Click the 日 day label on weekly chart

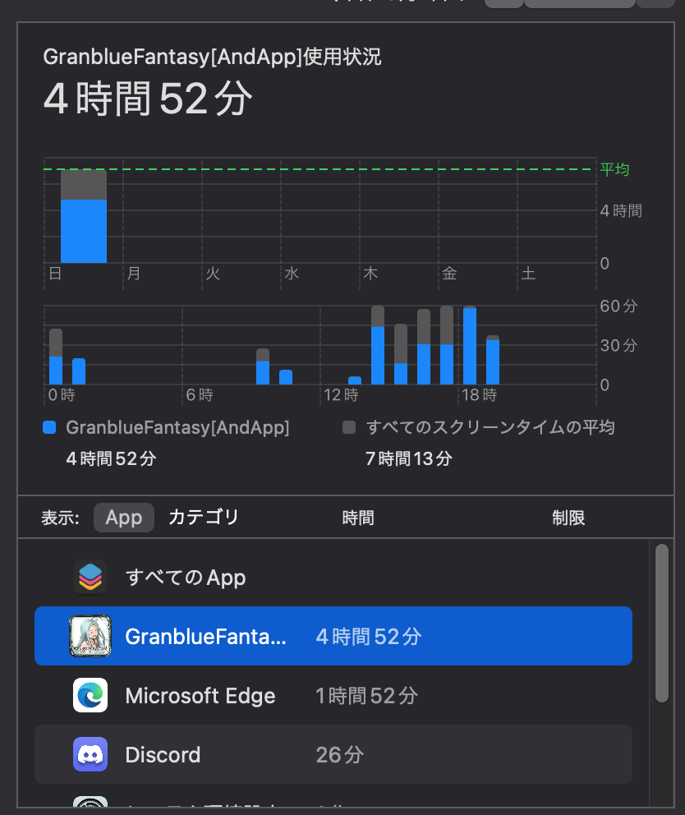(55, 274)
